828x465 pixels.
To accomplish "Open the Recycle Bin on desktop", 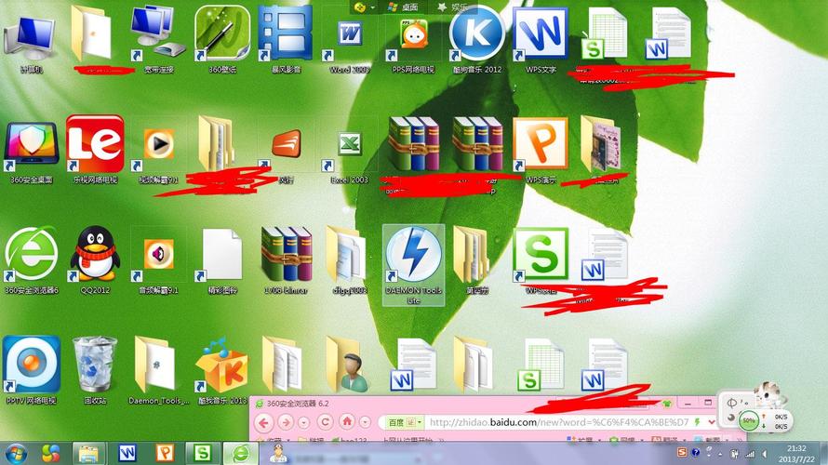I will (94, 365).
